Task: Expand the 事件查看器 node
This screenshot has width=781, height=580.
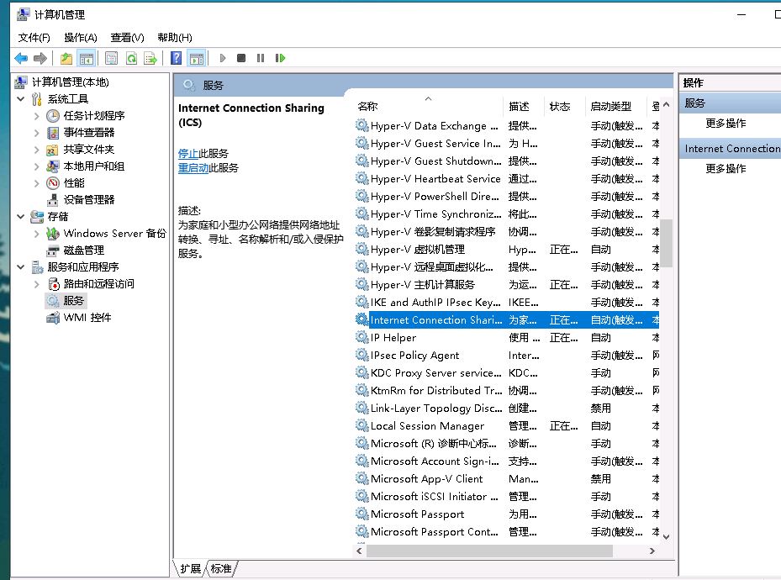Action: pos(36,133)
